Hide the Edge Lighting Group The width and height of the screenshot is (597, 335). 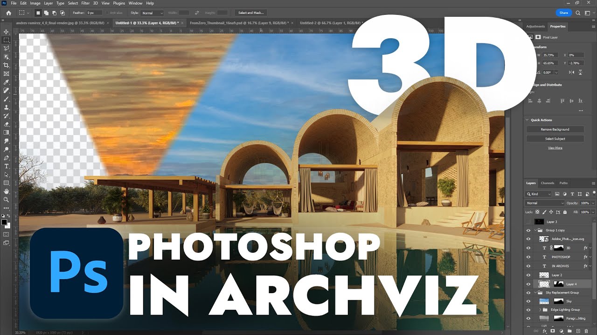pyautogui.click(x=528, y=309)
